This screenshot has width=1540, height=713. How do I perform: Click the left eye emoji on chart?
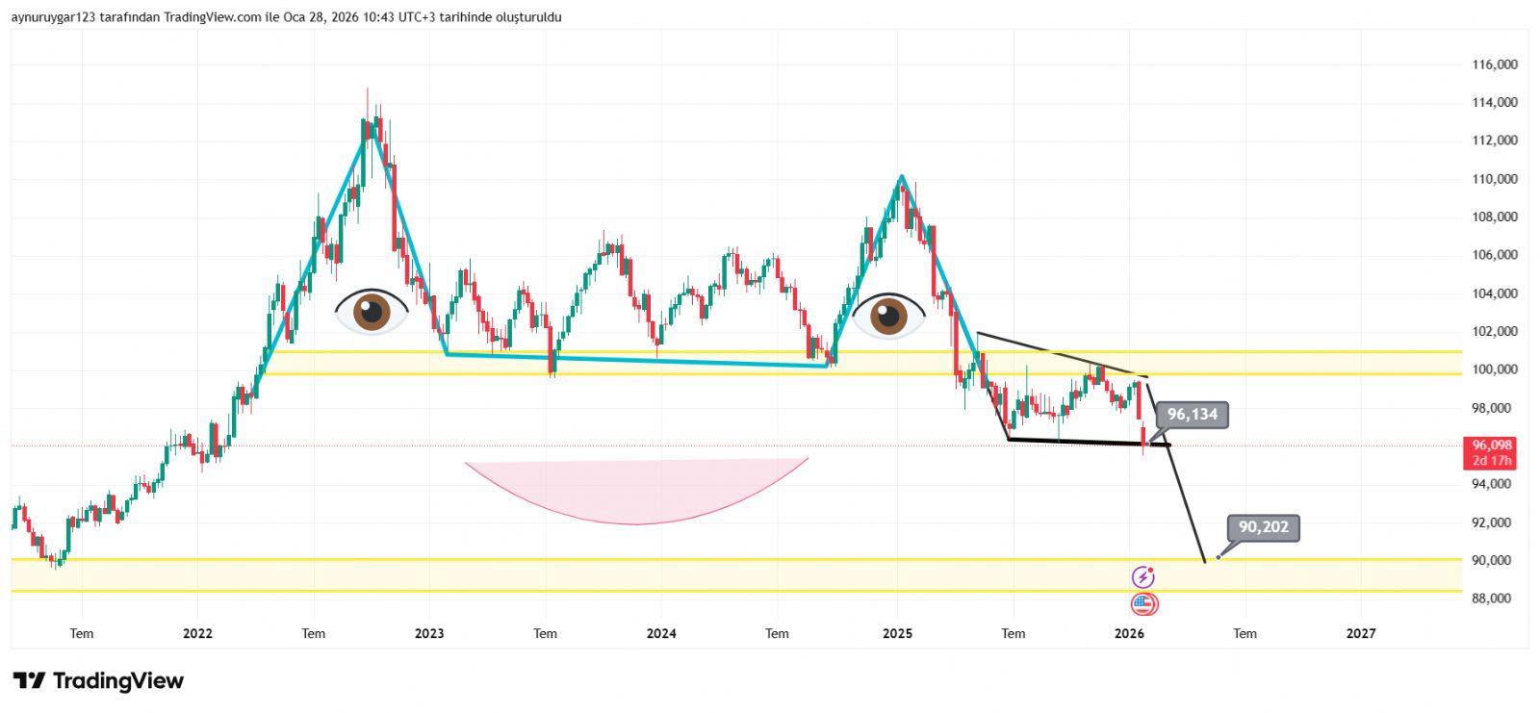(x=372, y=311)
